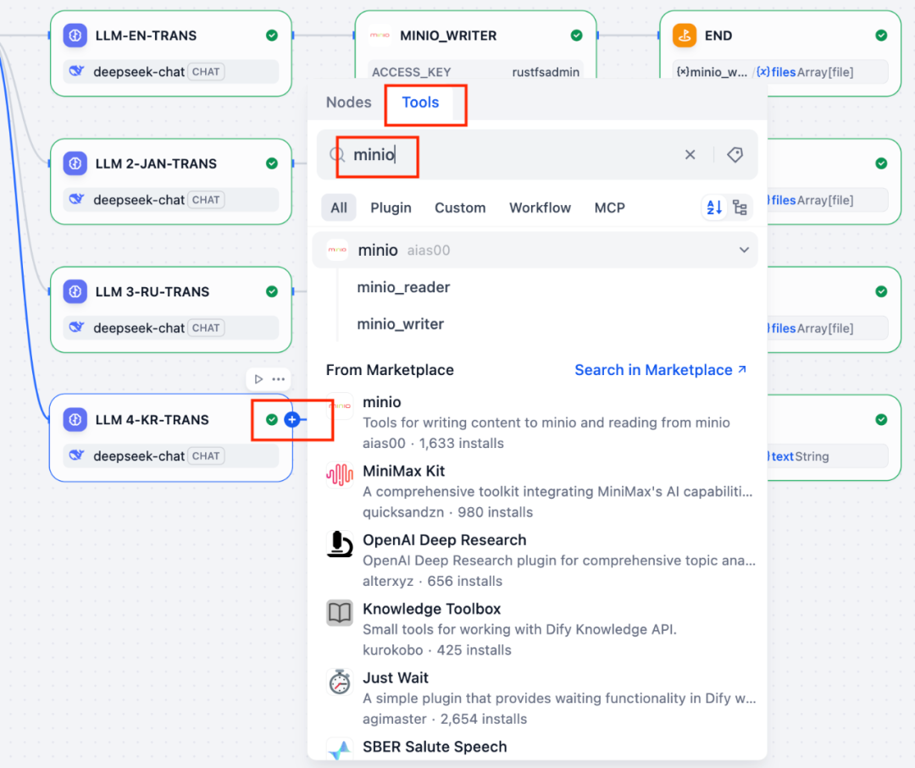
Task: Select the Just Wait stopwatch plugin
Action: (340, 682)
